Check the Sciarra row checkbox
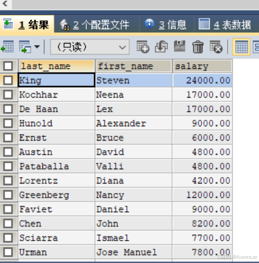The image size is (259, 263). pos(8,238)
